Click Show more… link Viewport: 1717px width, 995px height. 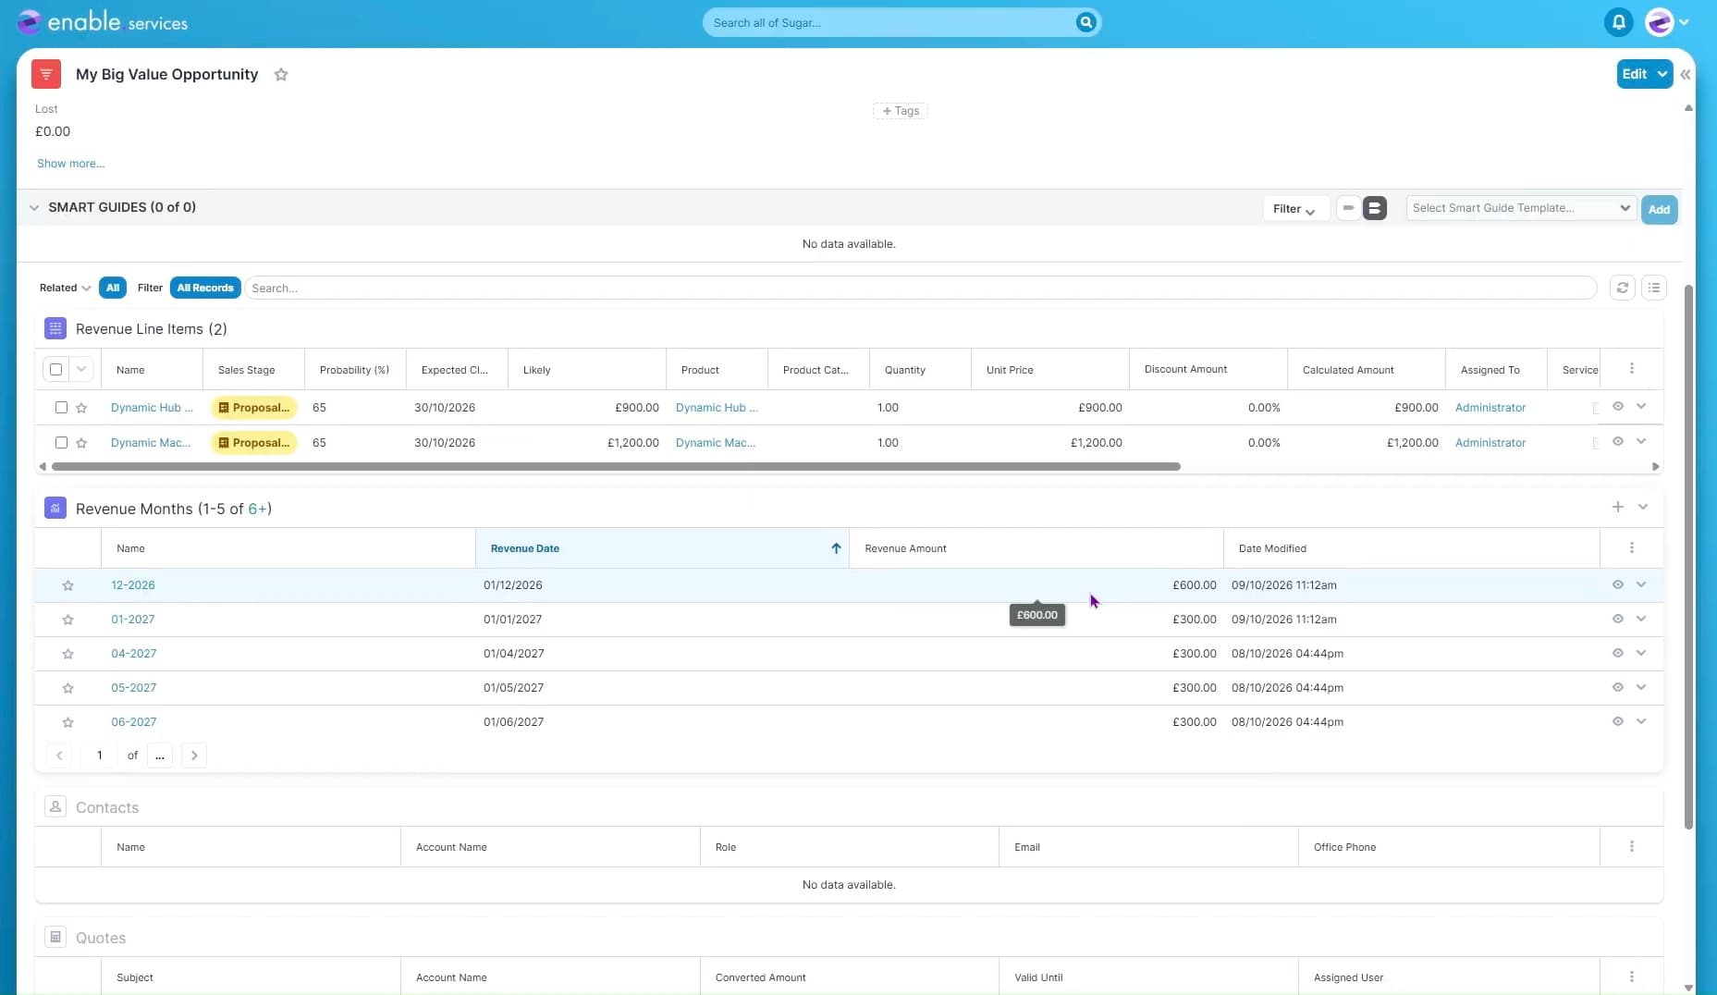coord(71,164)
